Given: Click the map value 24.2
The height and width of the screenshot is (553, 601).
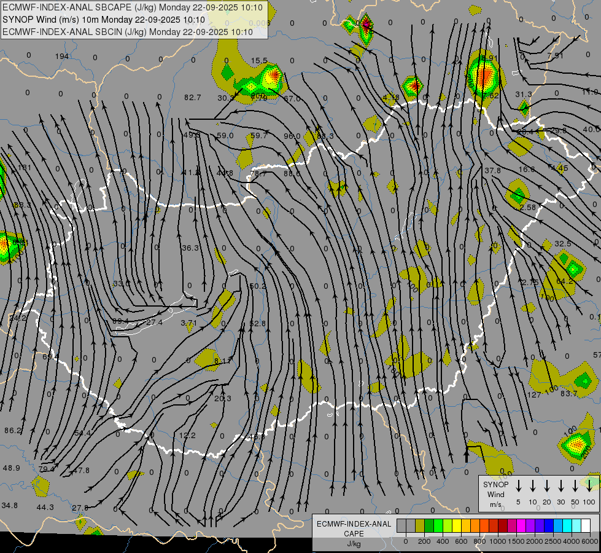Looking at the screenshot, I should coord(18,318).
